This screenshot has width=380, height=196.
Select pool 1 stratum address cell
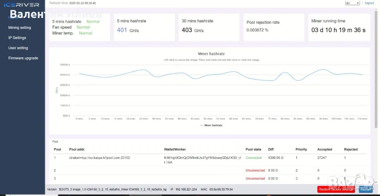[100, 158]
